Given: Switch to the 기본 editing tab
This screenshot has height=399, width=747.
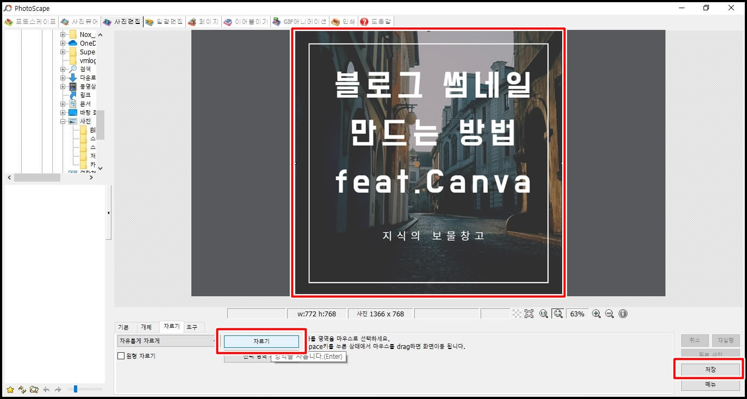Looking at the screenshot, I should pyautogui.click(x=123, y=327).
